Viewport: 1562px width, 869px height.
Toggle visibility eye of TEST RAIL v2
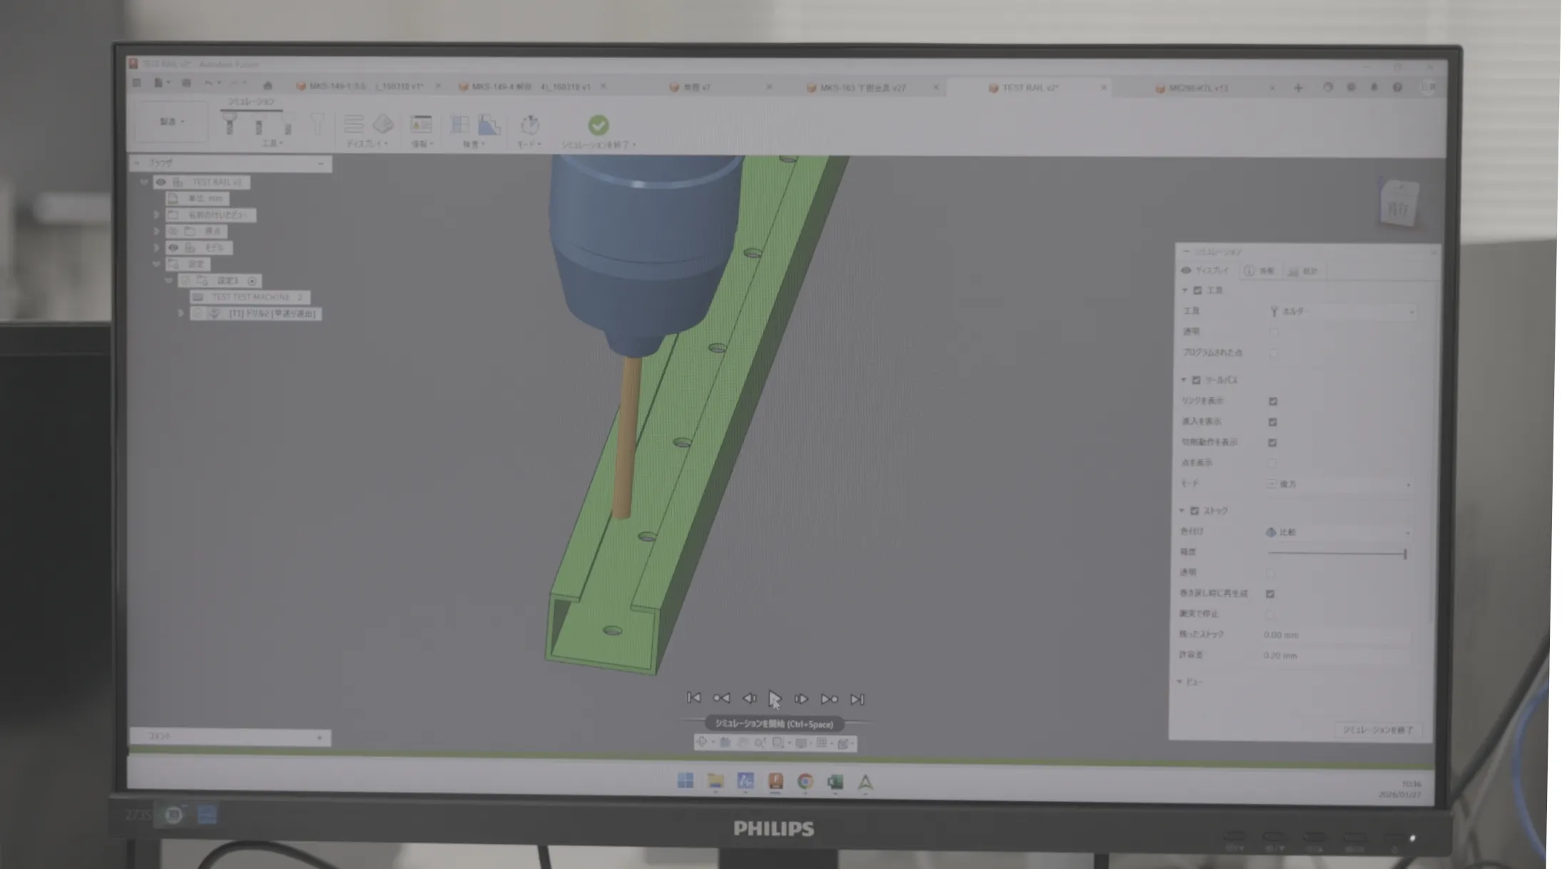coord(161,182)
